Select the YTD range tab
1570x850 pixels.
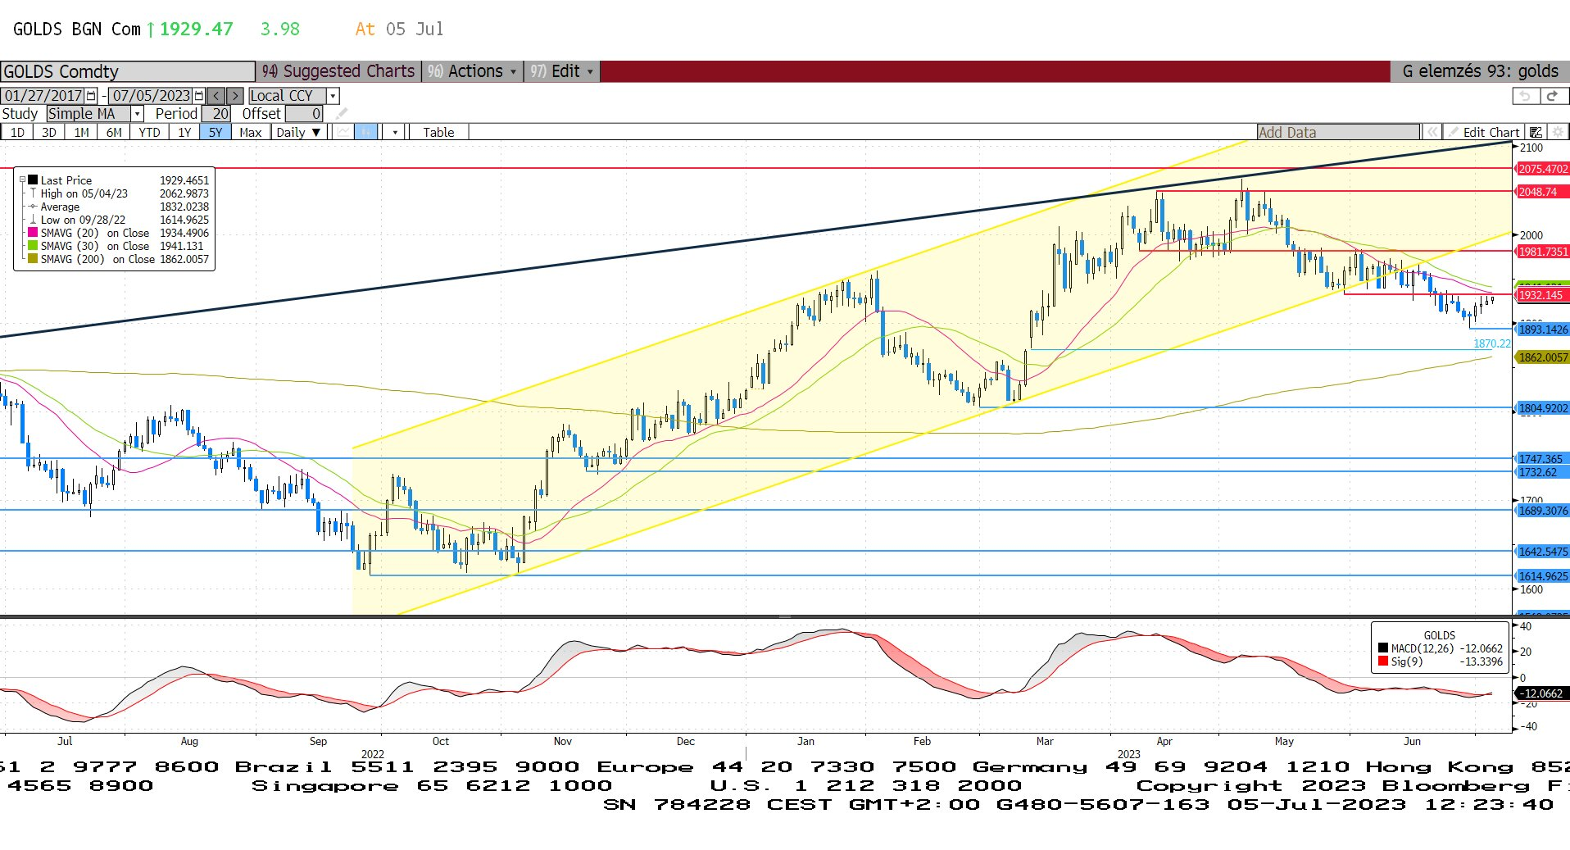tap(149, 132)
